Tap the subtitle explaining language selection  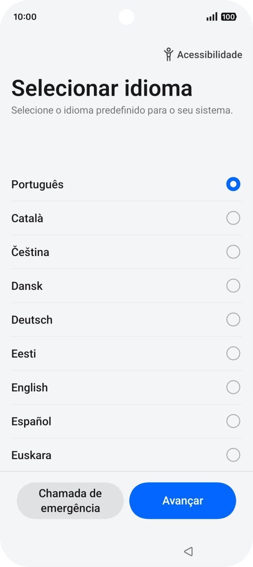click(x=123, y=110)
